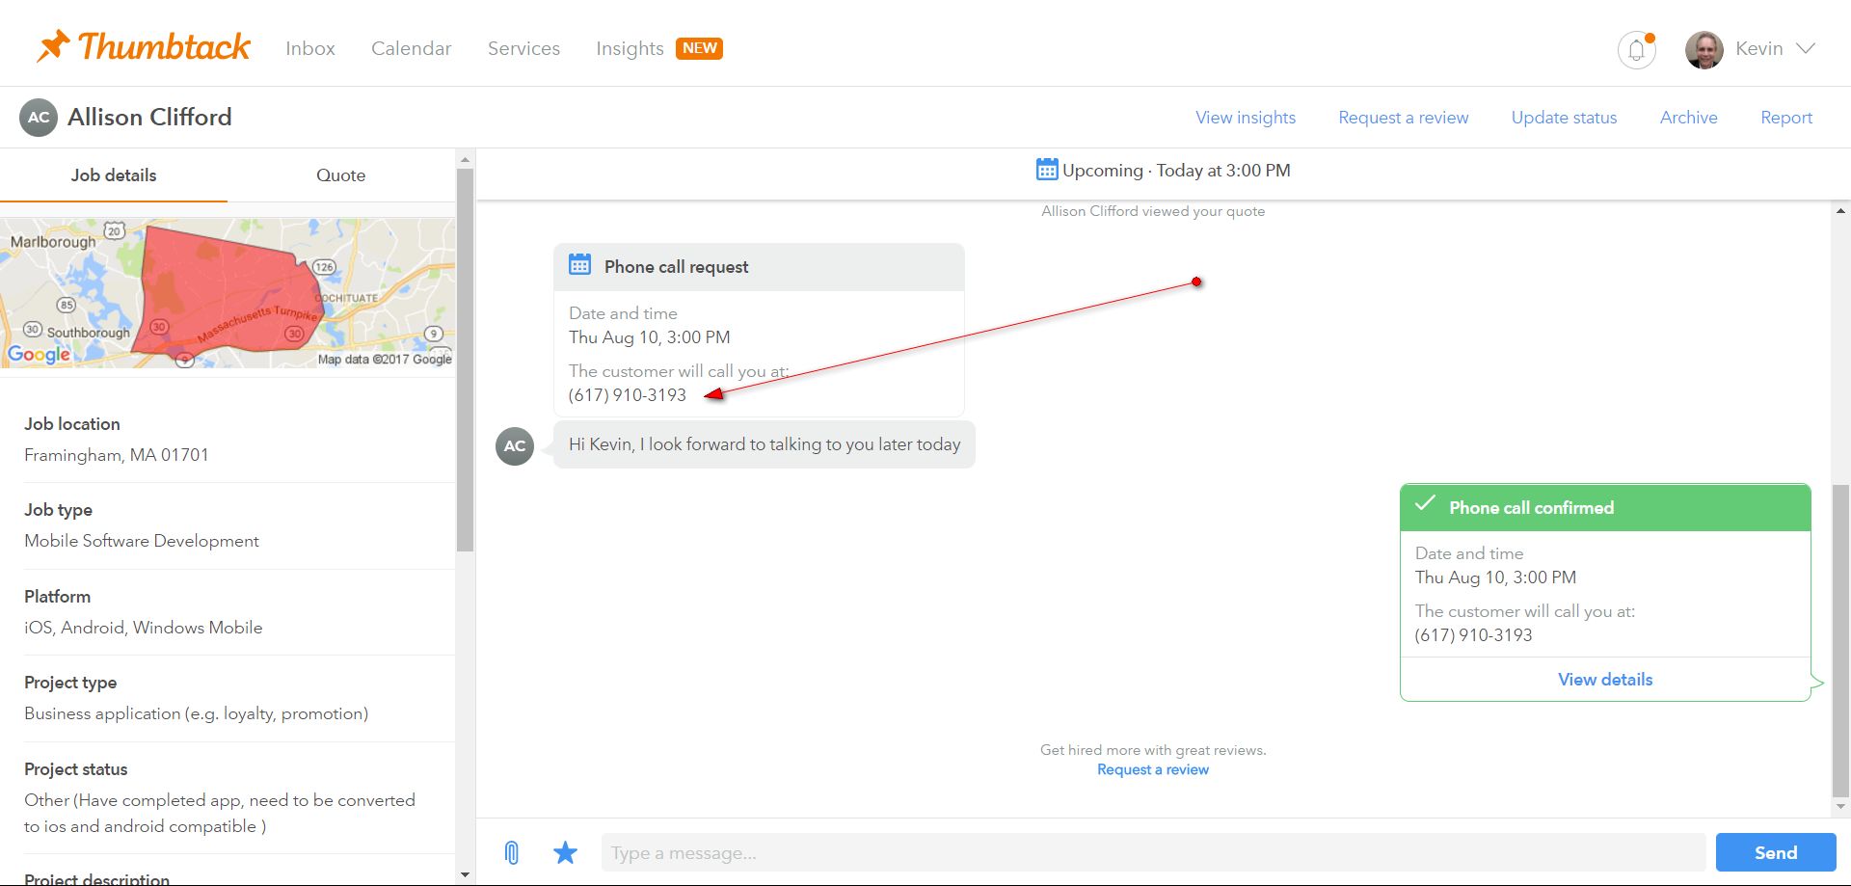The height and width of the screenshot is (886, 1851).
Task: Click Kevin's profile avatar photo
Action: (x=1703, y=49)
